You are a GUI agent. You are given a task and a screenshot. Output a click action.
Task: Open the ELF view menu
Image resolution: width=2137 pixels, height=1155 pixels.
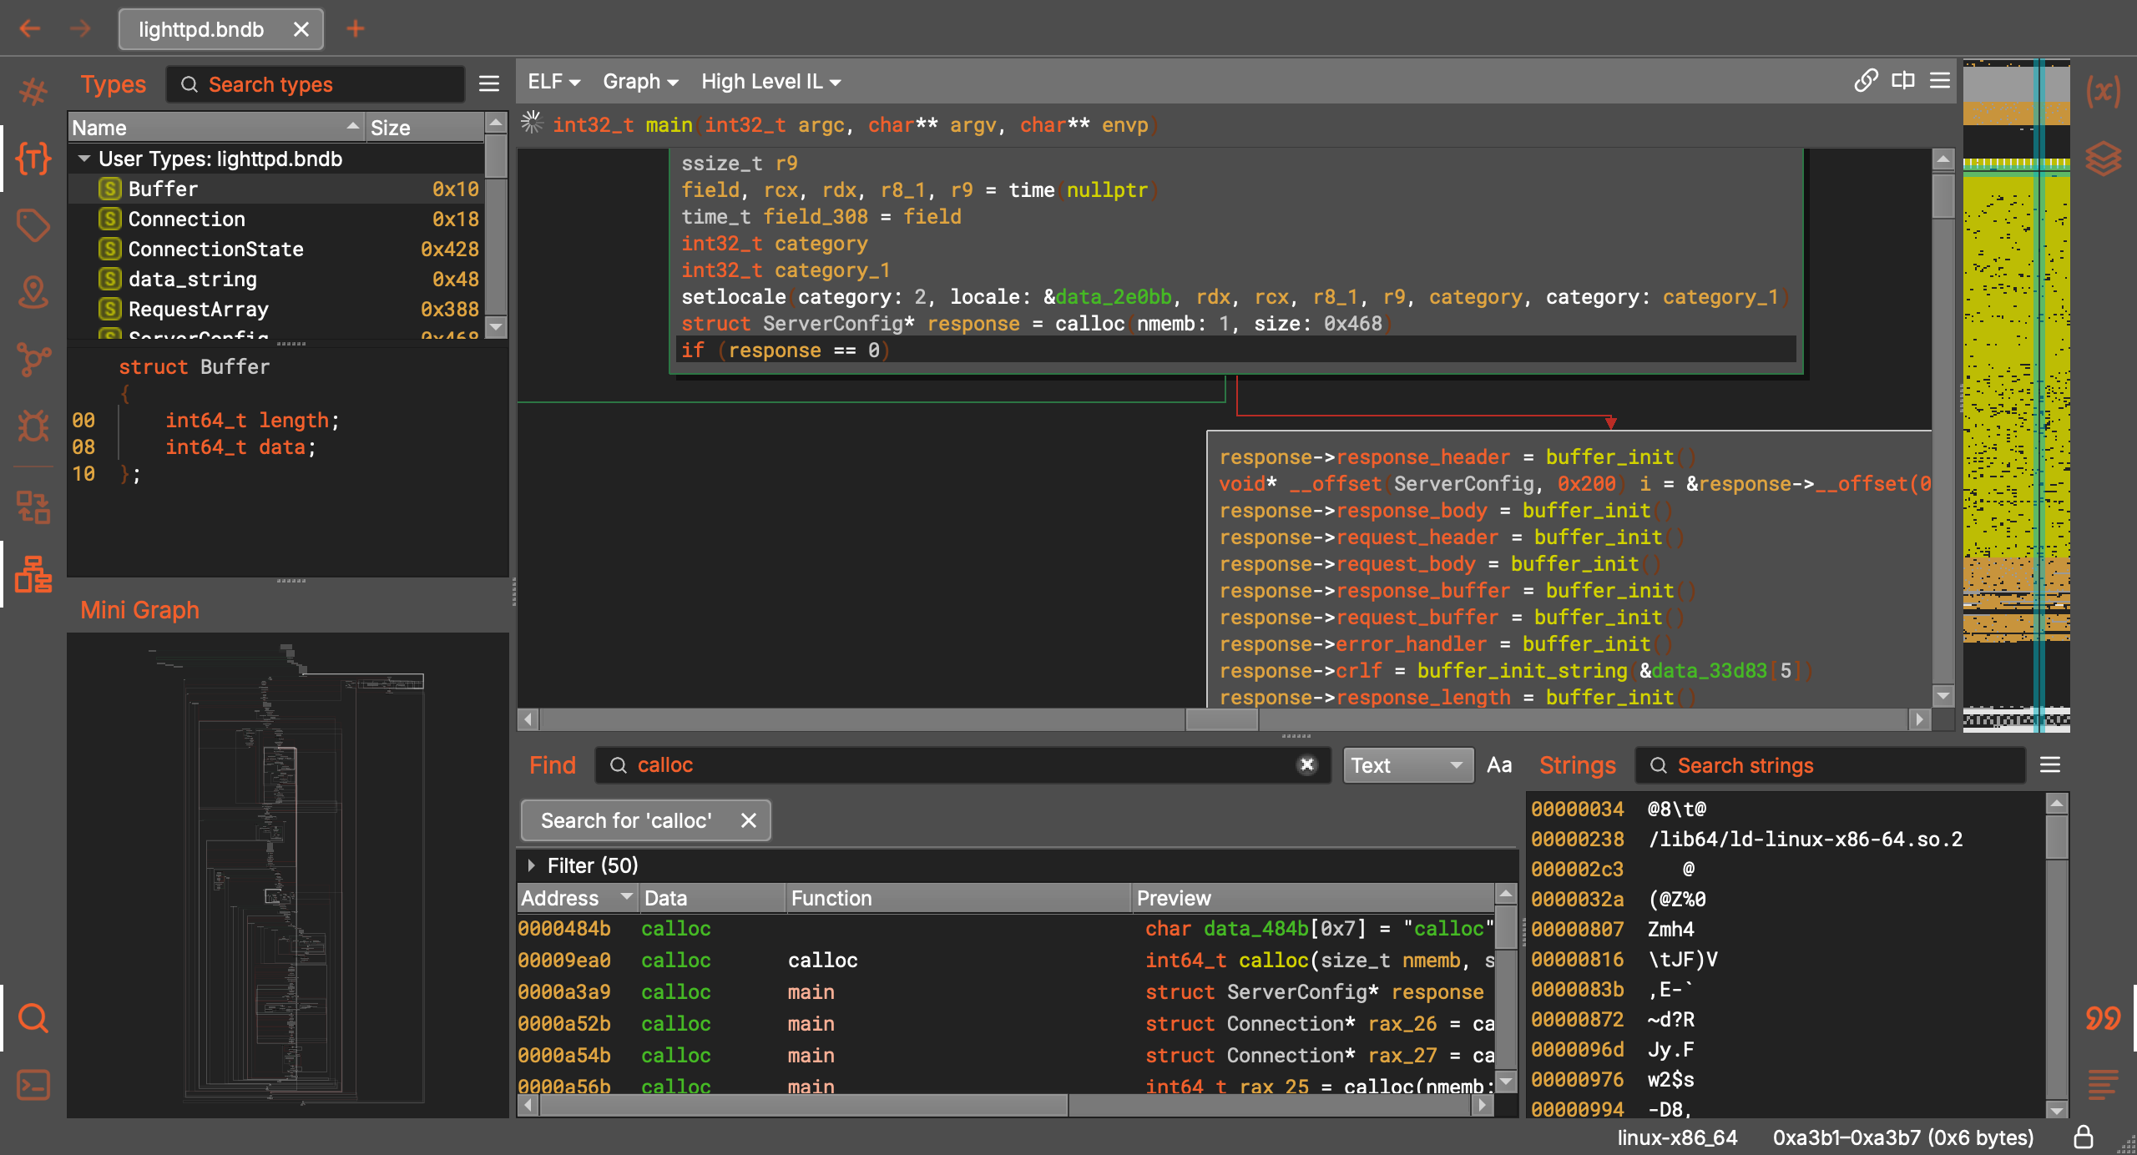pos(553,82)
